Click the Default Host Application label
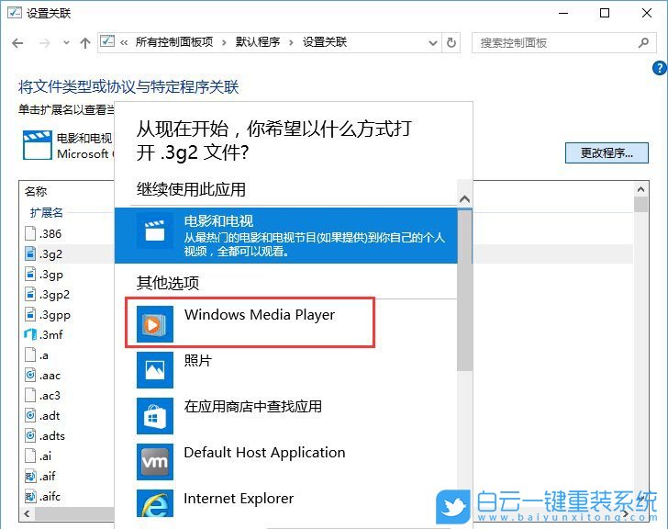The height and width of the screenshot is (529, 668). 264,452
